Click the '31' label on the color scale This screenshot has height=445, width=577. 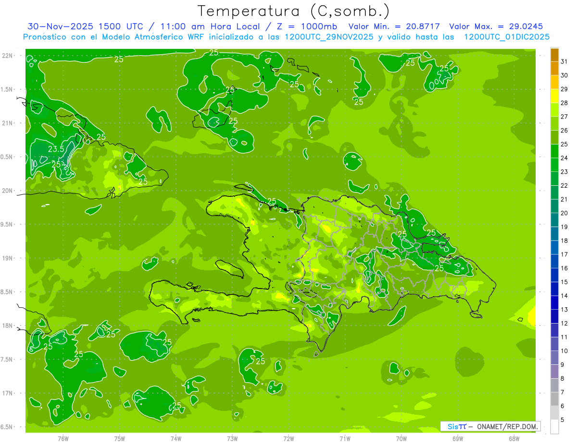pos(564,61)
